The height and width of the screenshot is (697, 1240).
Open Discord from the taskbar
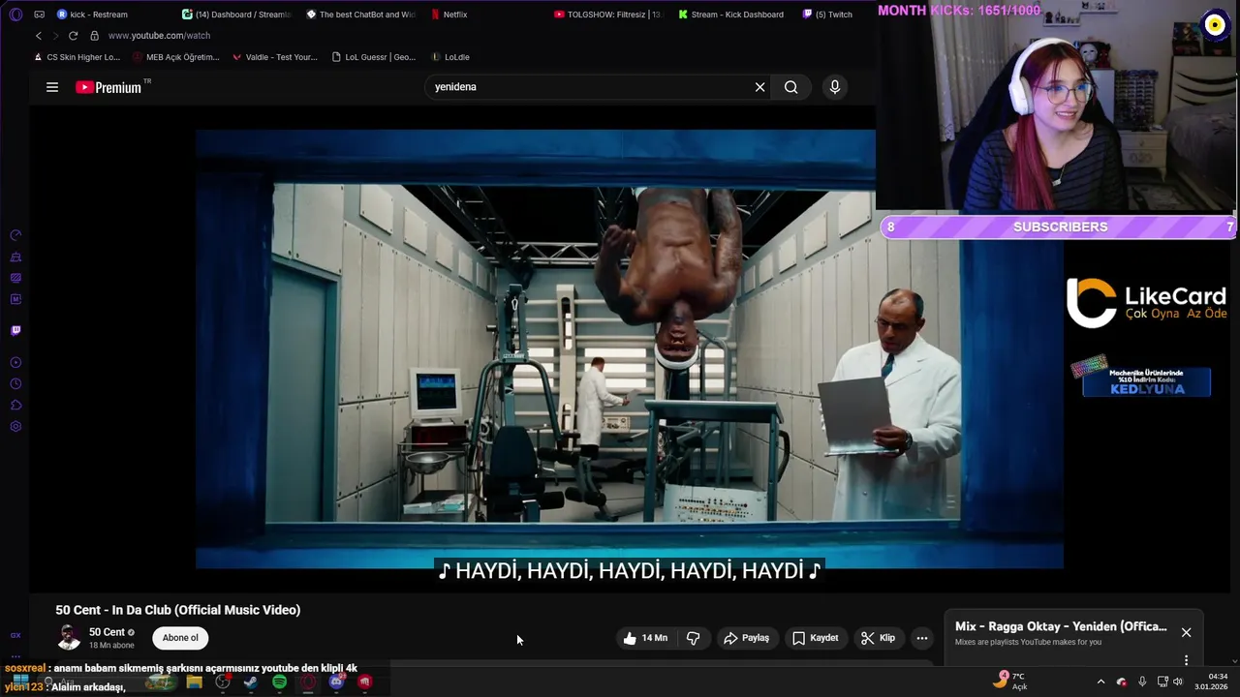point(336,682)
